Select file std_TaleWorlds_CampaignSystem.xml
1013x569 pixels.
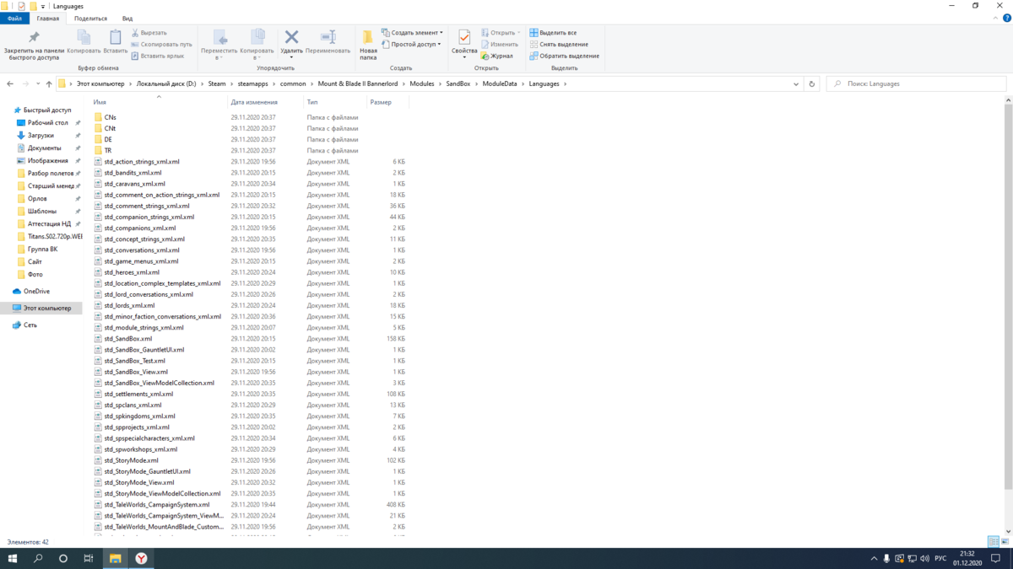(157, 504)
